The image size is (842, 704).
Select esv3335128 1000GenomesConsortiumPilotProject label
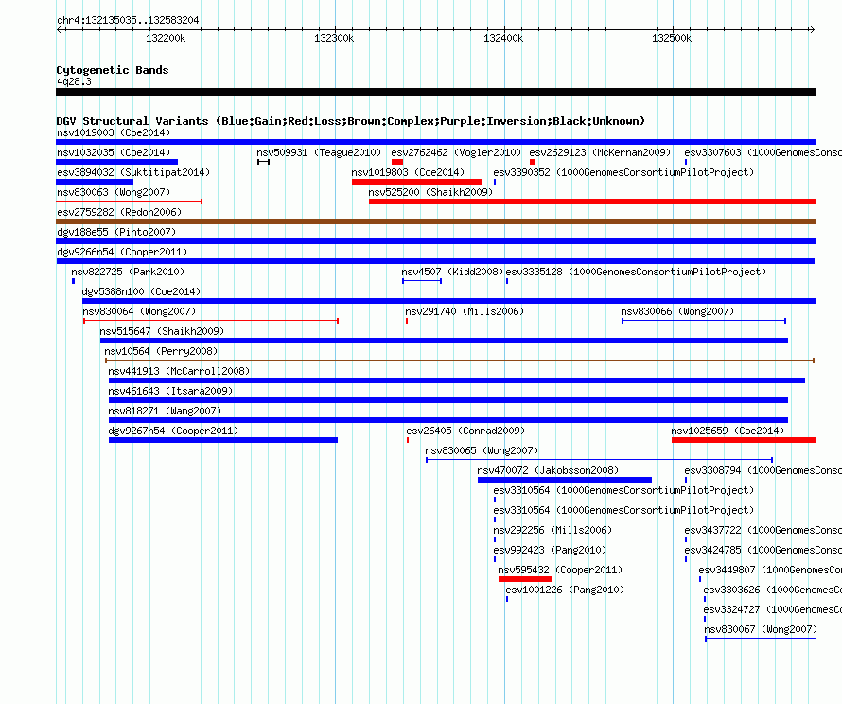(636, 272)
